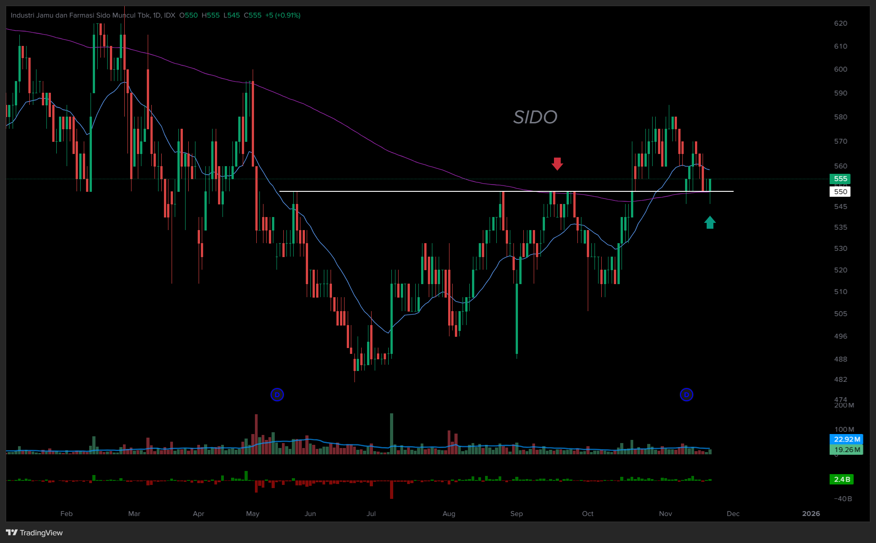Click the blue 22.92M volume label
The image size is (876, 543).
point(846,439)
